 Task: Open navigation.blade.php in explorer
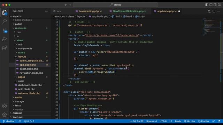[x=30, y=73]
